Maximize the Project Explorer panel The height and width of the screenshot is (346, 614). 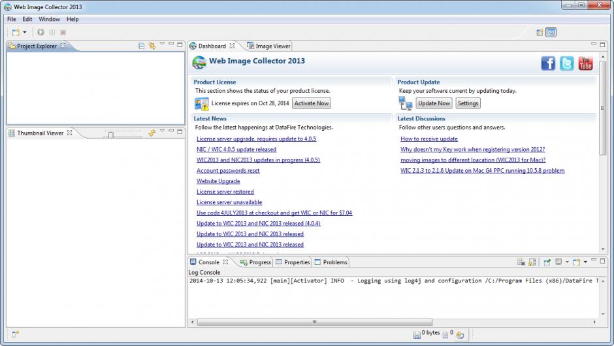coord(180,44)
